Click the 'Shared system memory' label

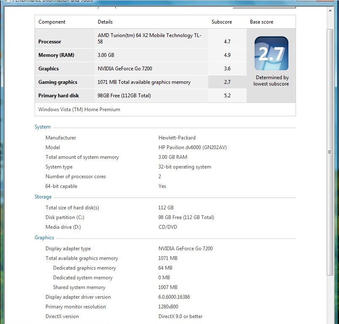tap(79, 287)
